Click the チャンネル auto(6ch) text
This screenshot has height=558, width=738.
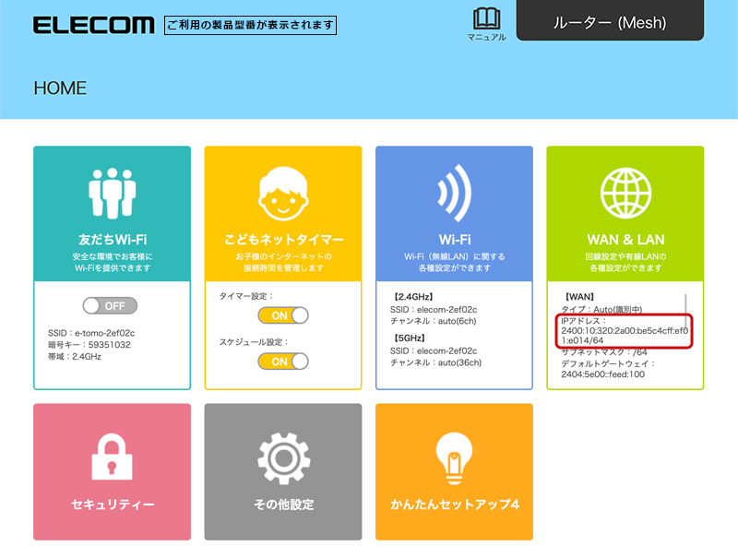click(x=433, y=321)
